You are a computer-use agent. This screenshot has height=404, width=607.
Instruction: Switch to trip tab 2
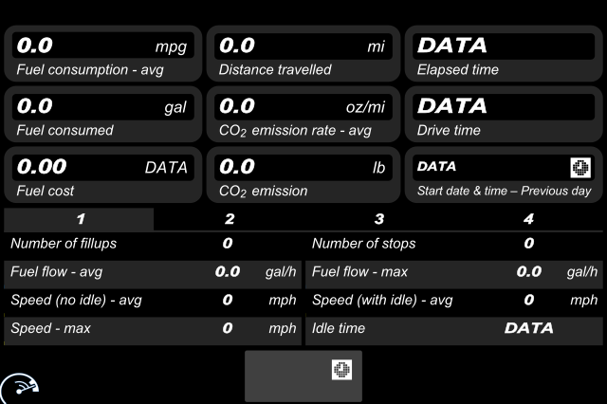point(229,219)
